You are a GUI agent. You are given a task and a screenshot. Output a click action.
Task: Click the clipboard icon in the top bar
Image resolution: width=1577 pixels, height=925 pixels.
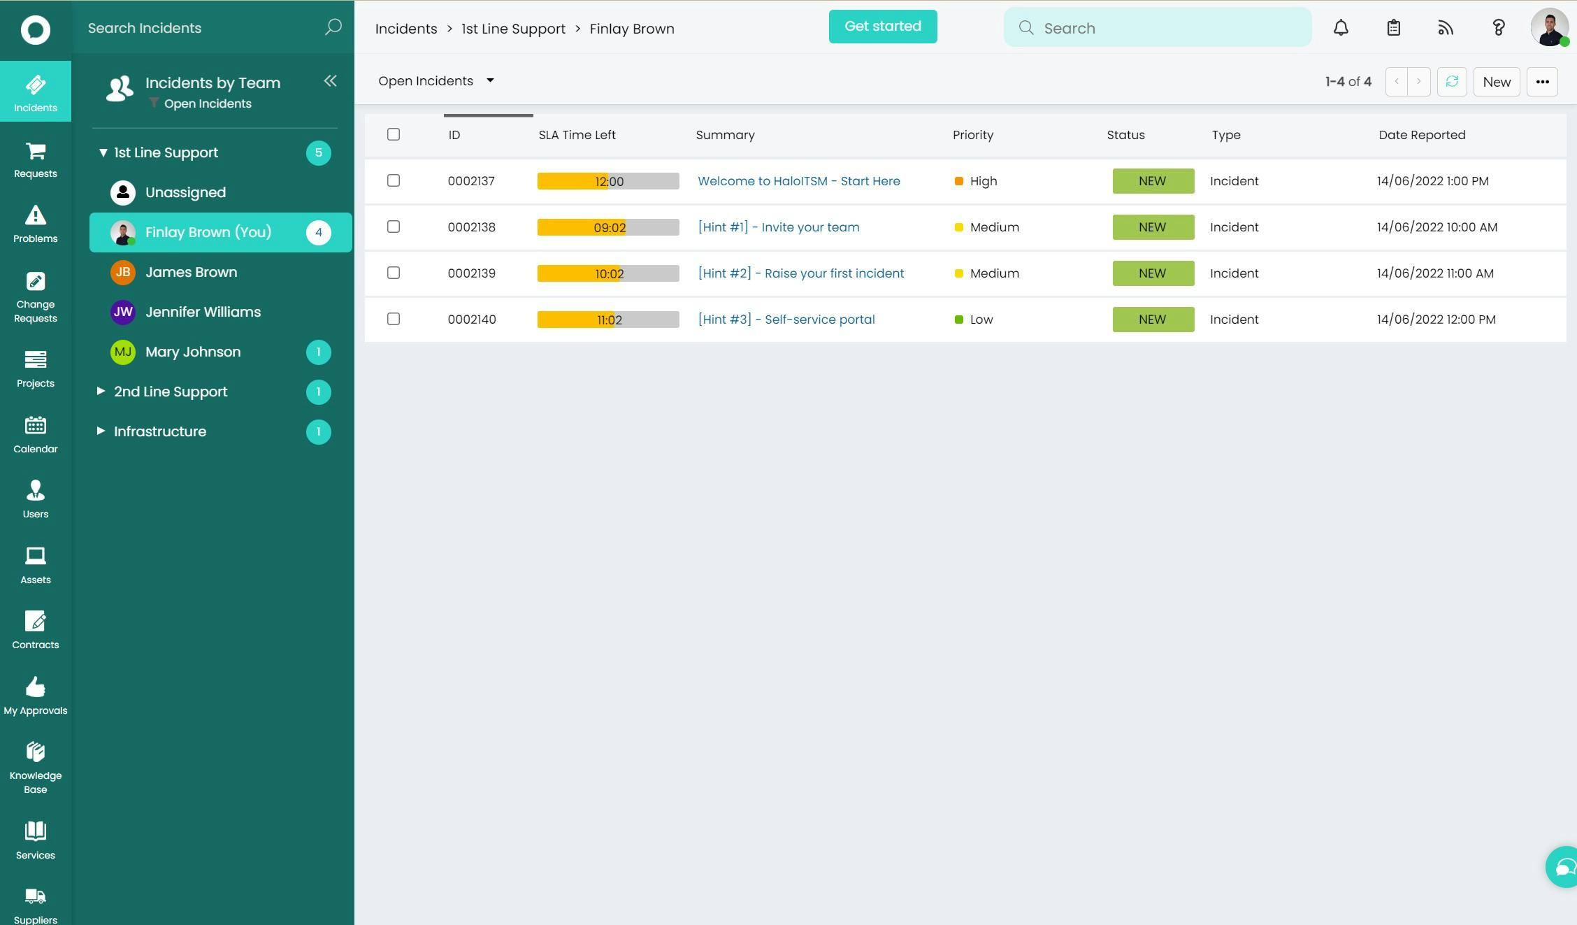point(1393,28)
